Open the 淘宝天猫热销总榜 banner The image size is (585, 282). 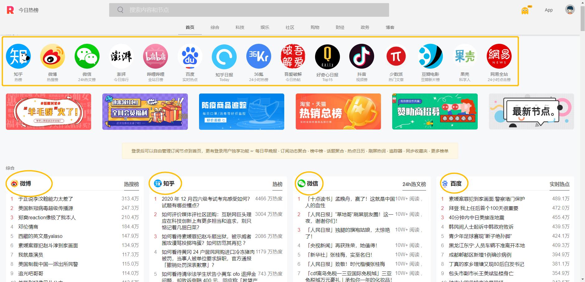[x=338, y=111]
